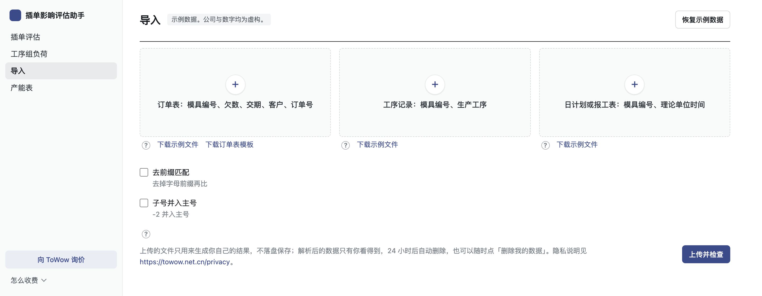Click 下载订单表模板 link
The image size is (762, 296).
229,145
